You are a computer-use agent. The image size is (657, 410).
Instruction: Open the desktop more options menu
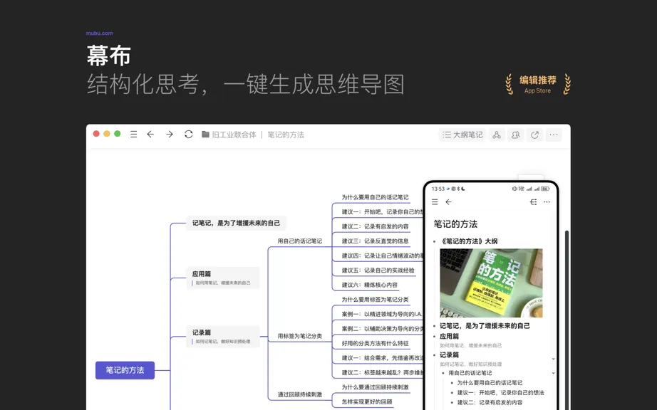[x=554, y=135]
